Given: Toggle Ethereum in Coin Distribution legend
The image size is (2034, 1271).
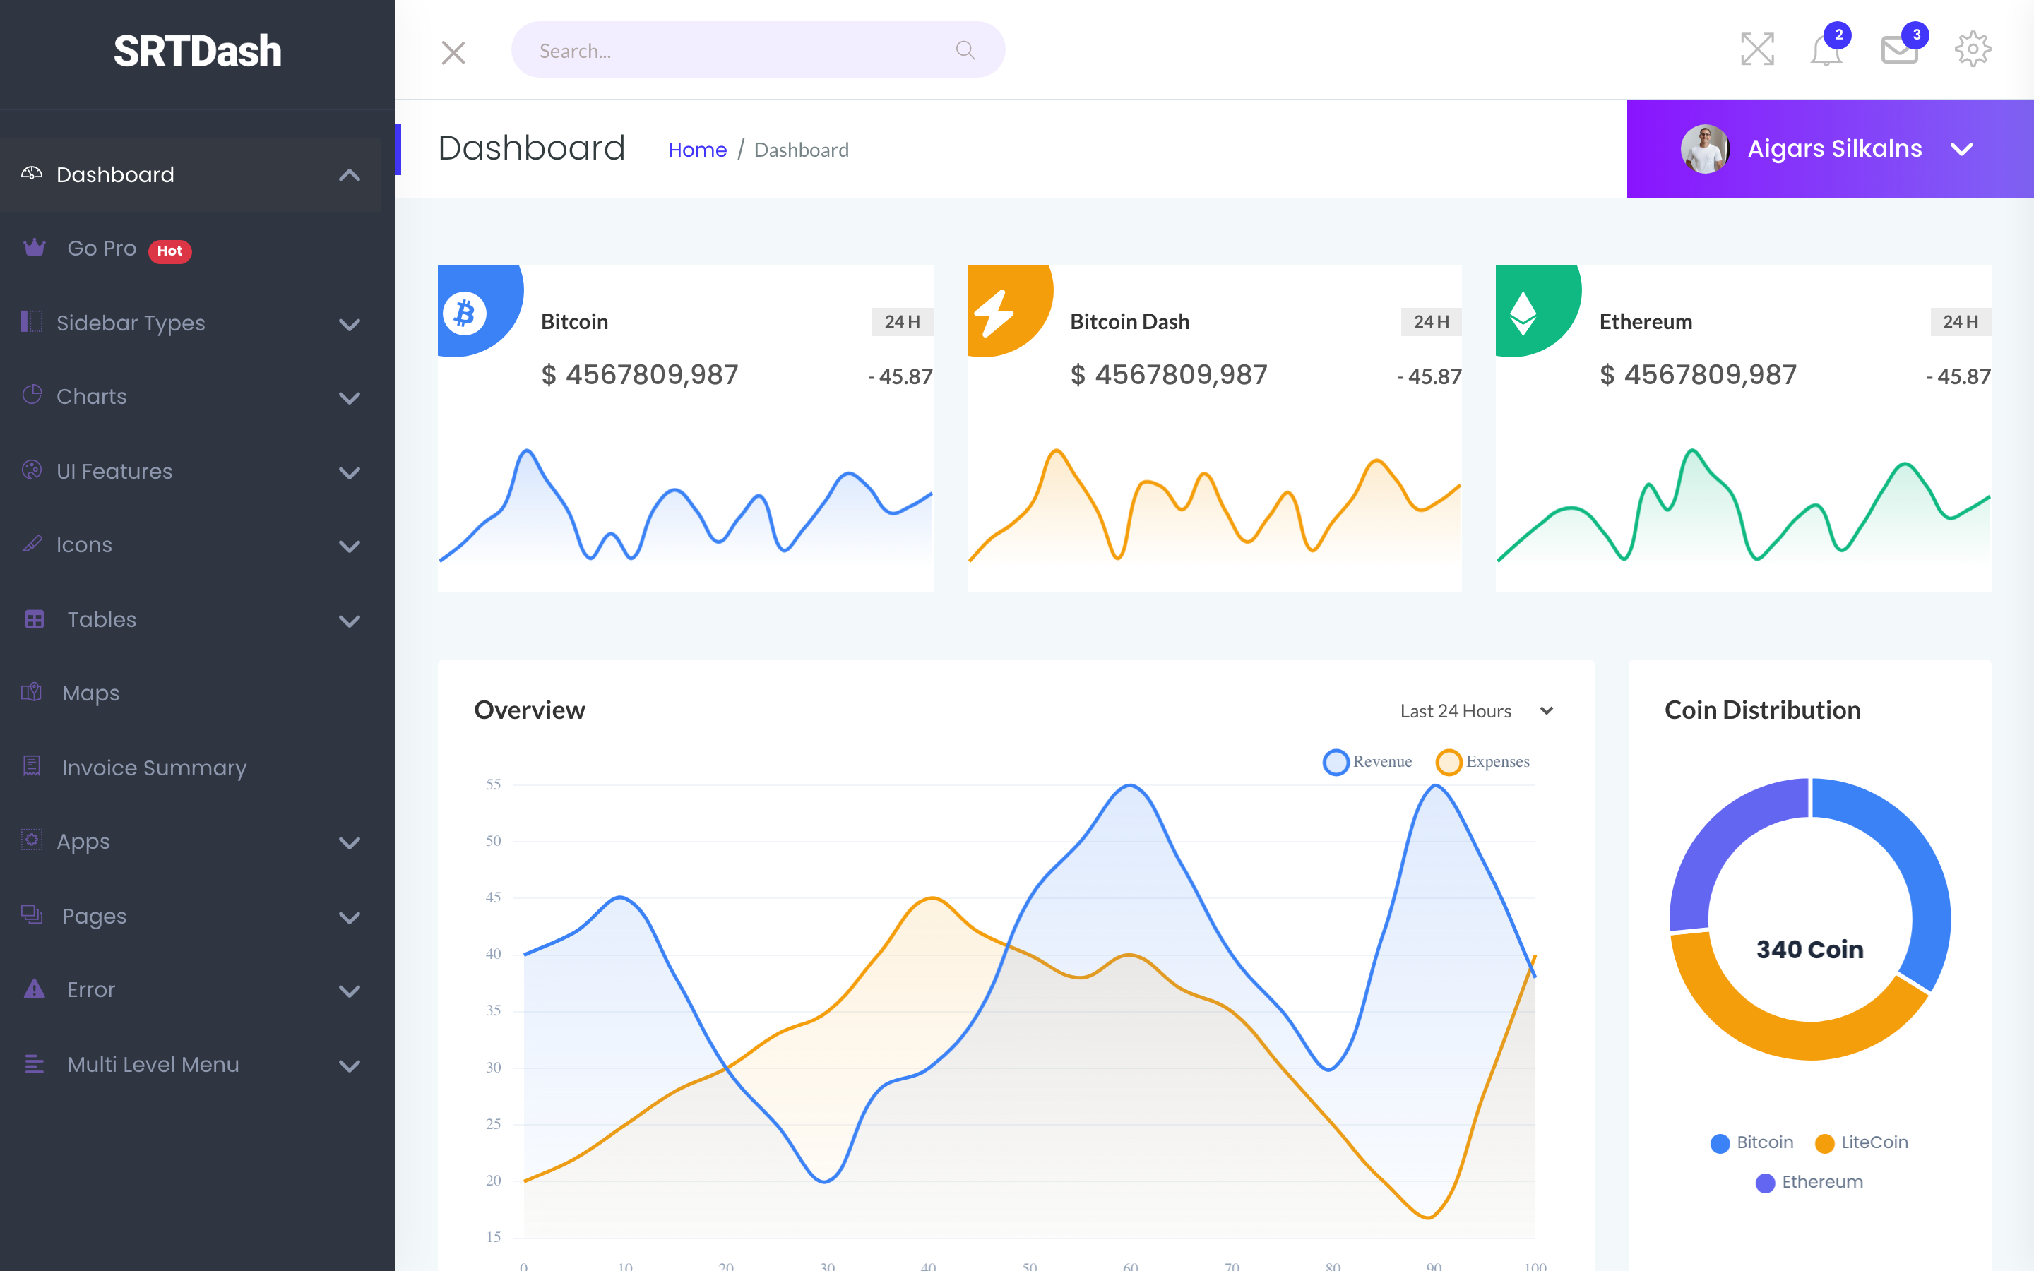Looking at the screenshot, I should click(1809, 1182).
